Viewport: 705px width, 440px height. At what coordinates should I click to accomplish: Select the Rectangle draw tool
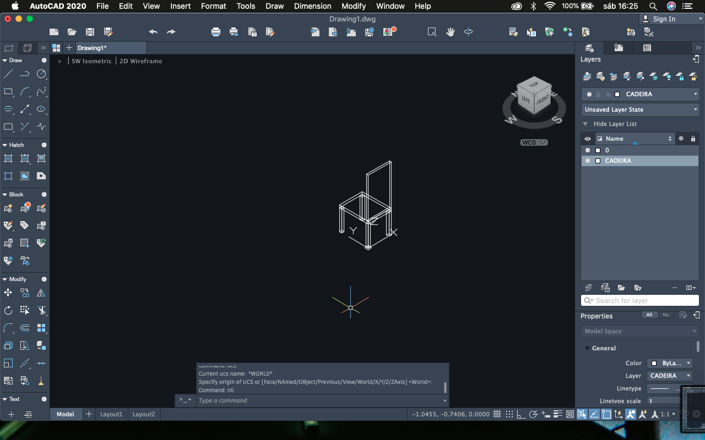[x=8, y=92]
